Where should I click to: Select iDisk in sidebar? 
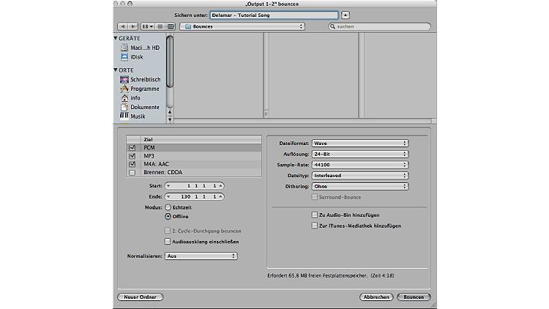pos(132,57)
